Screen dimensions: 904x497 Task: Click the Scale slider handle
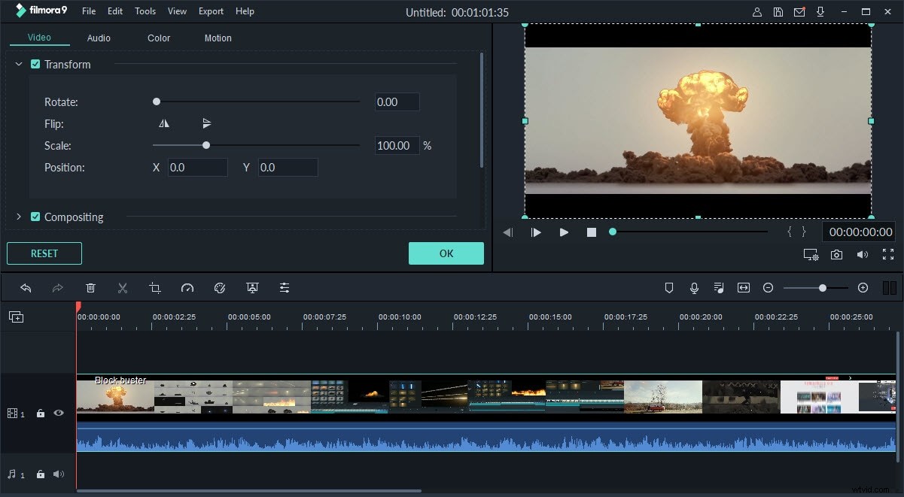206,145
